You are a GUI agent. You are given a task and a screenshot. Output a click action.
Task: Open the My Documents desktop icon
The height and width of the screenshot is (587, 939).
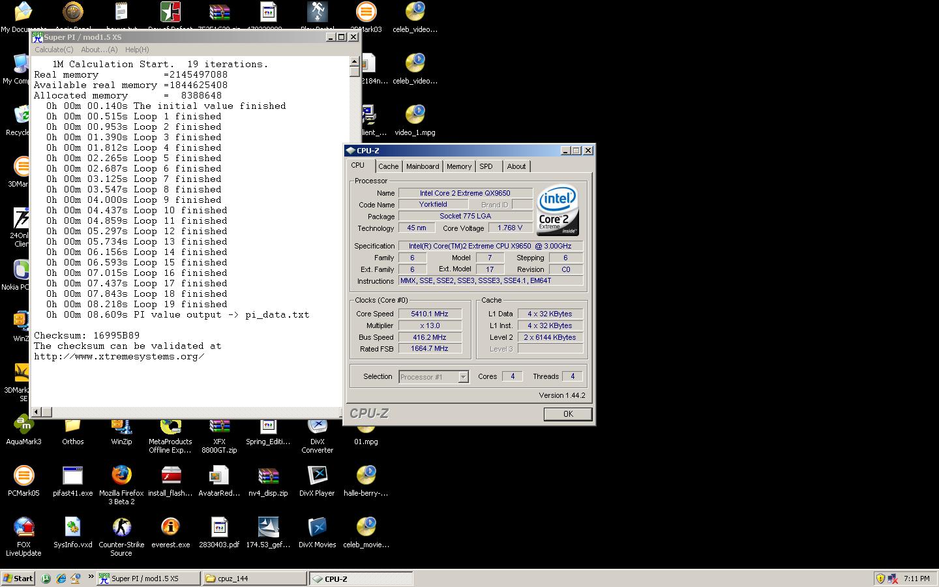[23, 12]
